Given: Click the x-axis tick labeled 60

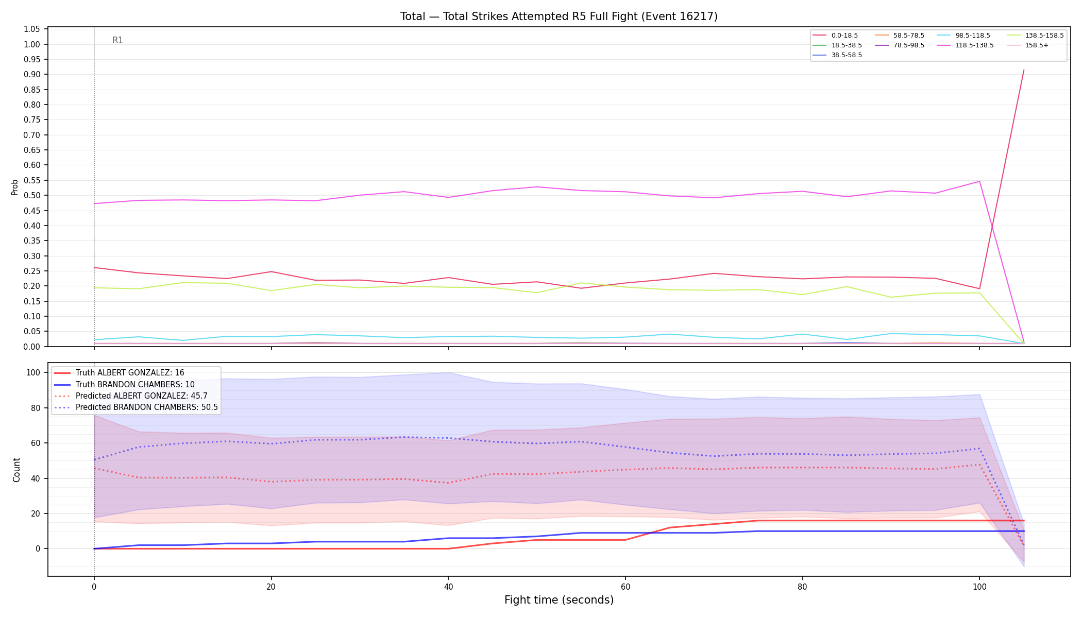Looking at the screenshot, I should coord(625,586).
